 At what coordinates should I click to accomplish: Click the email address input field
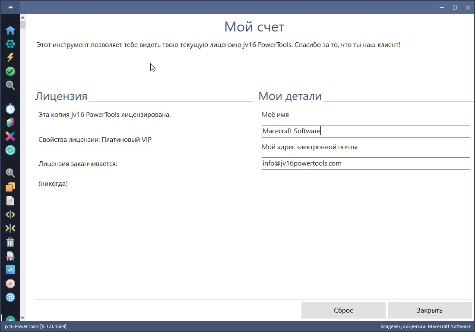coord(366,163)
